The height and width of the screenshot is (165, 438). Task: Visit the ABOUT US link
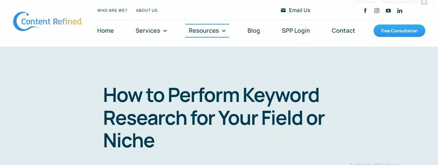click(x=146, y=10)
